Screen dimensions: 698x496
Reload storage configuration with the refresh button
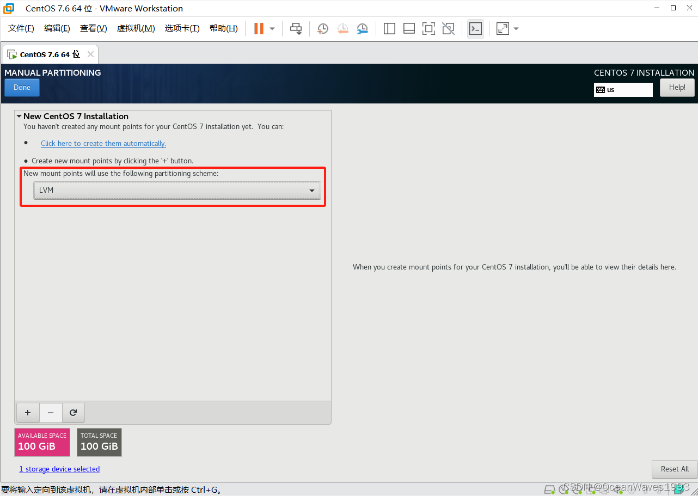tap(74, 413)
